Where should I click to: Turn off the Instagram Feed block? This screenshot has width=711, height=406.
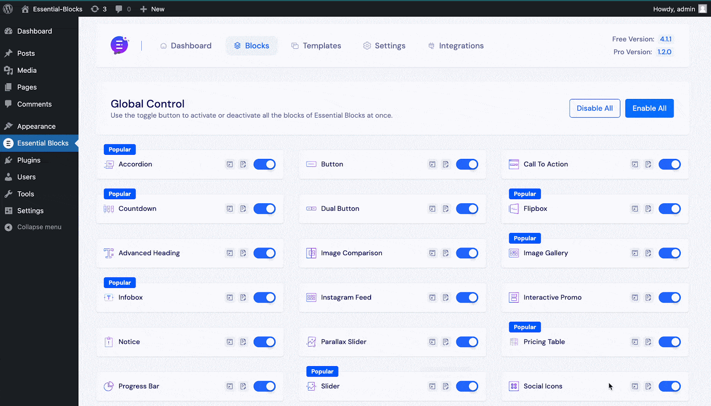467,297
